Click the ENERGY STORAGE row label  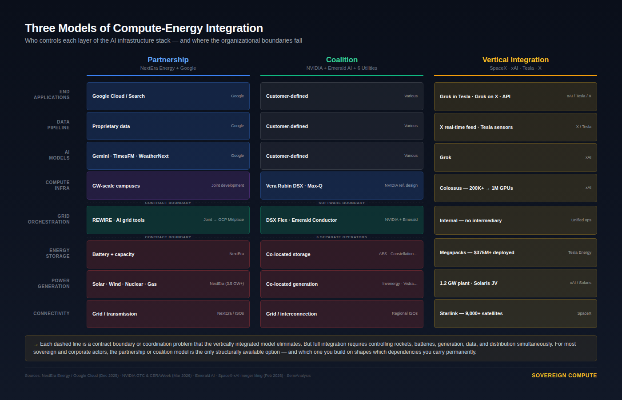click(58, 253)
